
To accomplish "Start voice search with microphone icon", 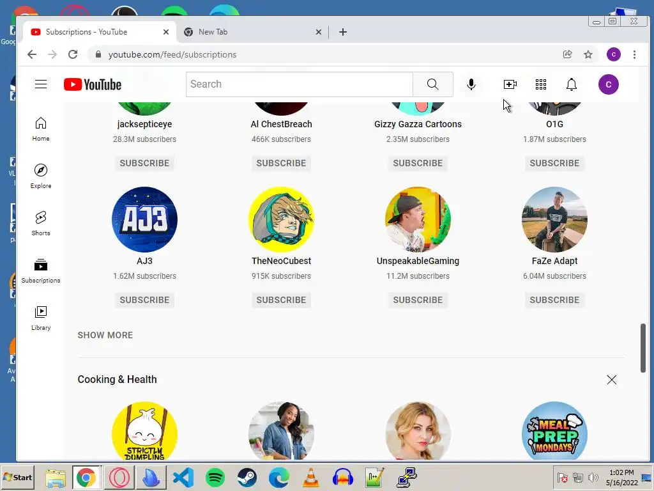I will [471, 84].
